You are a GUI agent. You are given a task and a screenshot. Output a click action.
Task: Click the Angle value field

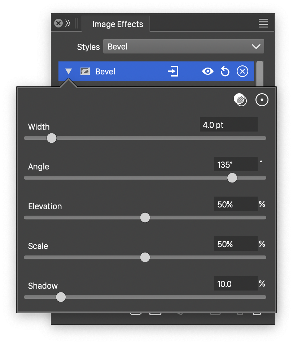(235, 165)
